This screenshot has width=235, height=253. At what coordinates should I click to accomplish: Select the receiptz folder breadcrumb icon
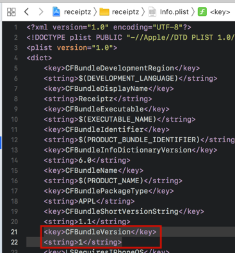pos(104,12)
